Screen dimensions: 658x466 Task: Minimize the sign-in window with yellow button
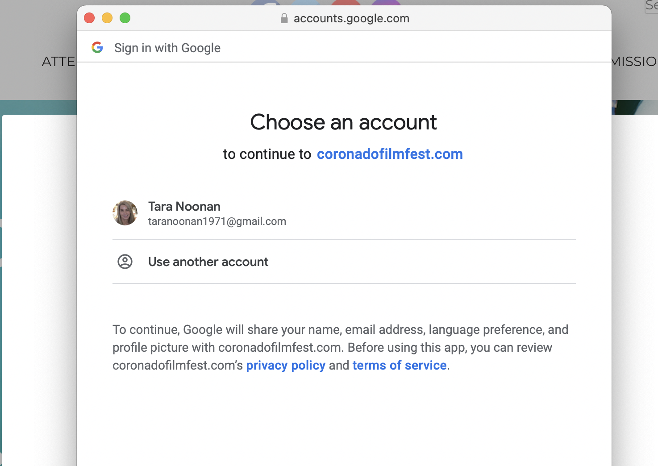107,18
